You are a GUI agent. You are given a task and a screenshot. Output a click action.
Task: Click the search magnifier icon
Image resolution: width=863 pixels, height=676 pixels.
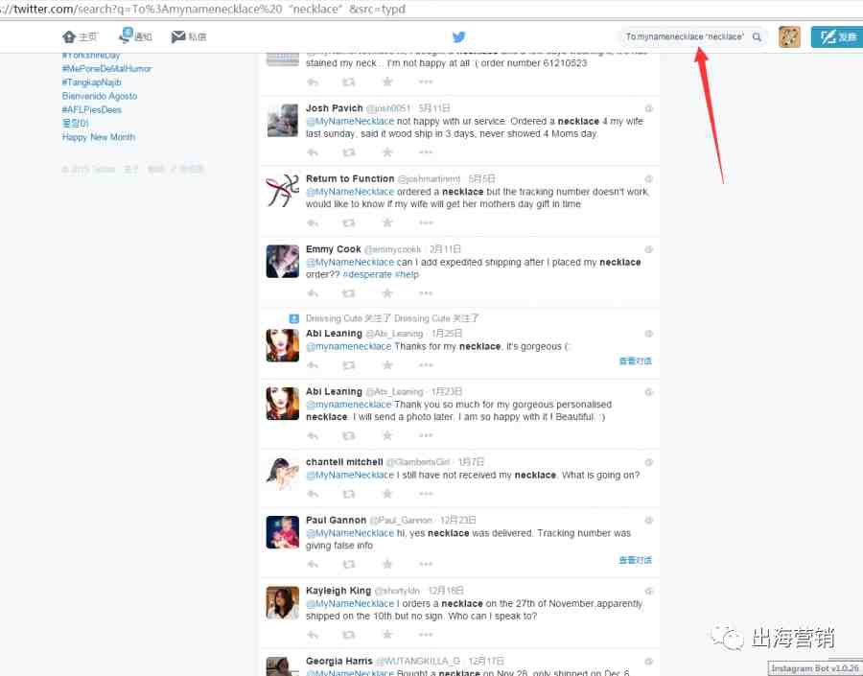757,36
